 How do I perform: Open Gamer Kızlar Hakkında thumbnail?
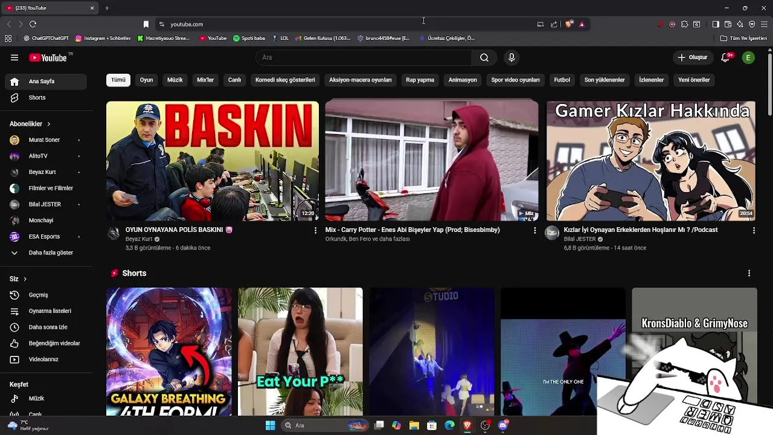pos(651,161)
